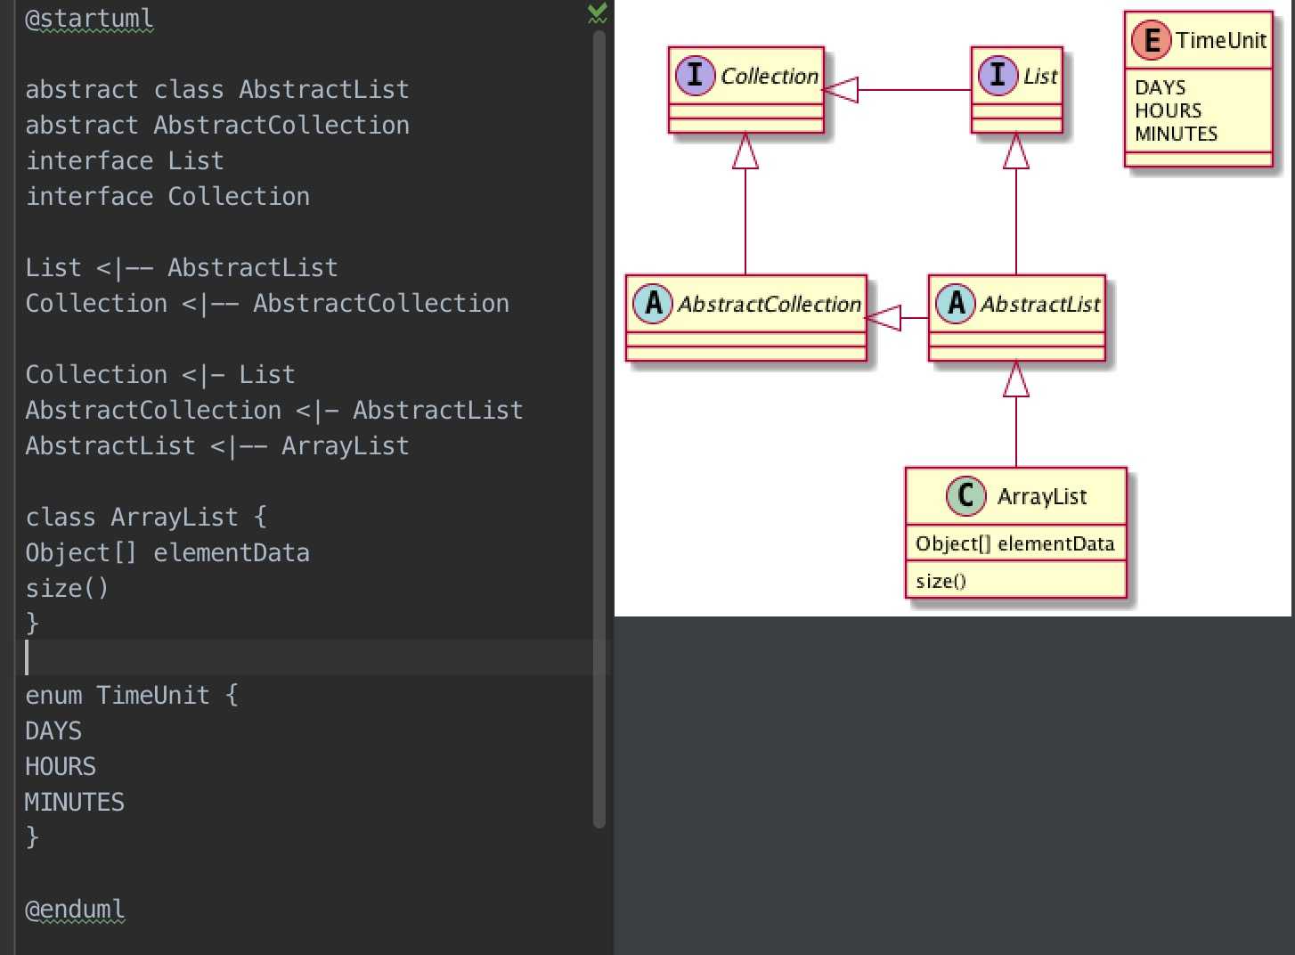1295x955 pixels.
Task: Click the DAYS line in editor
Action: click(53, 731)
